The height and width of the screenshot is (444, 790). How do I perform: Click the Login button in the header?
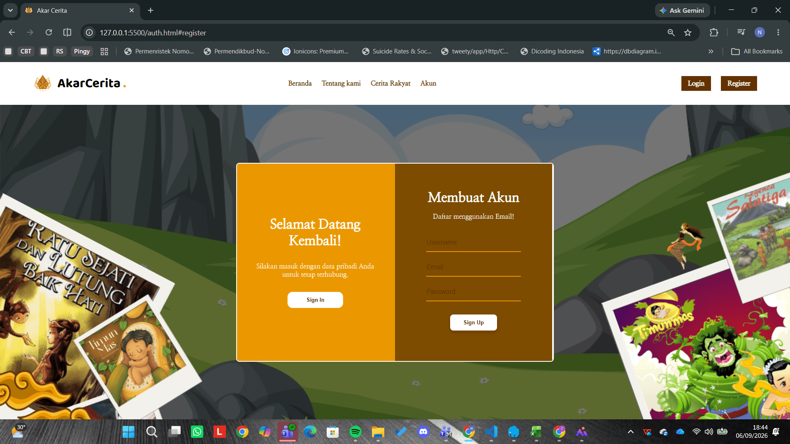(696, 83)
